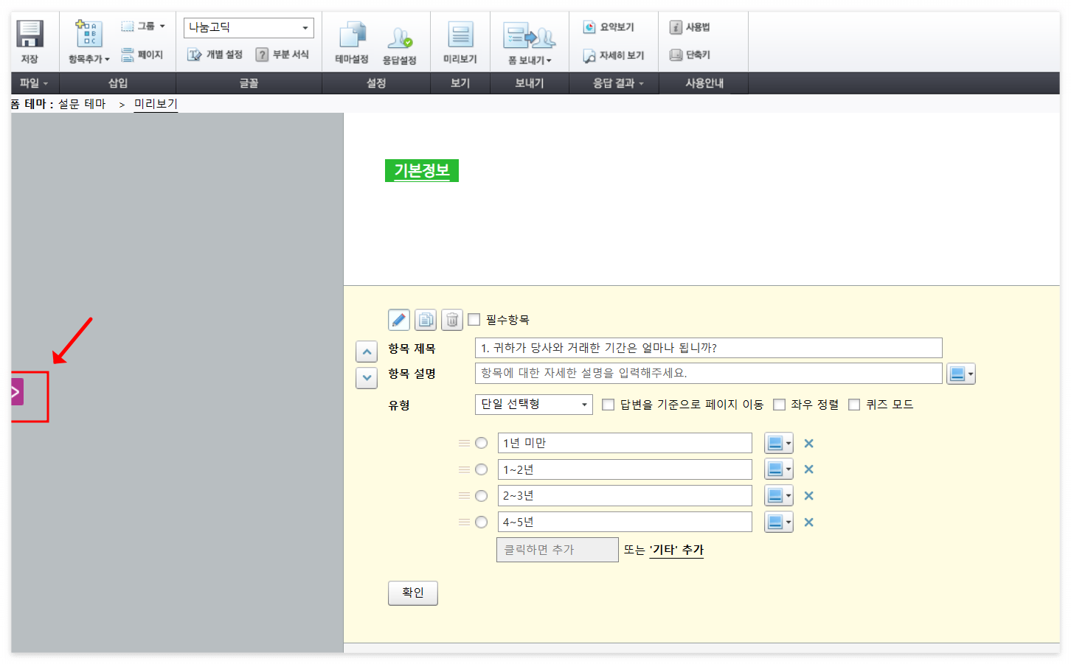The image size is (1071, 664).
Task: Switch to the 응답 결과 tab
Action: (x=614, y=83)
